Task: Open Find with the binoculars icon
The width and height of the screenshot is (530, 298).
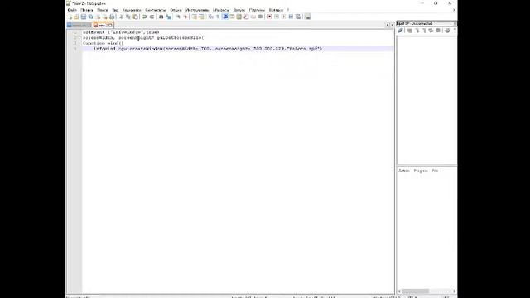Action: 161,17
